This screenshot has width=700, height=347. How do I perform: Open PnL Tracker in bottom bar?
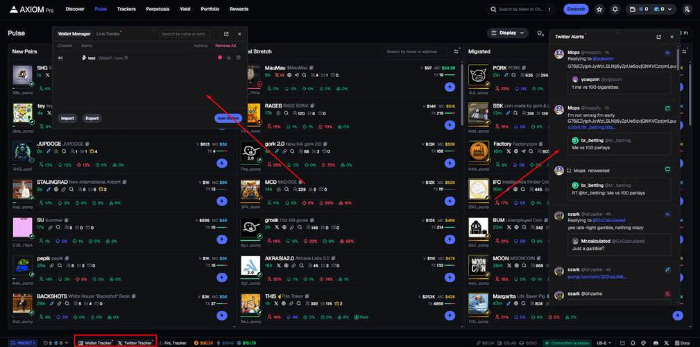pyautogui.click(x=172, y=343)
